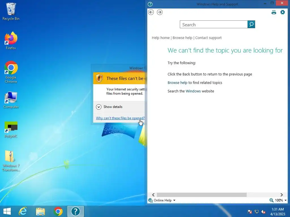Go back in Help and Support
290x217 pixels.
tap(151, 12)
